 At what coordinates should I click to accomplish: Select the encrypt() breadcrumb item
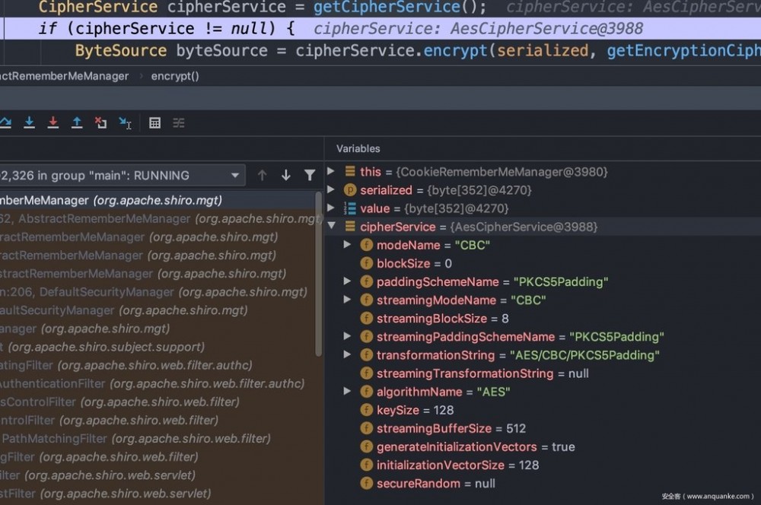coord(175,76)
